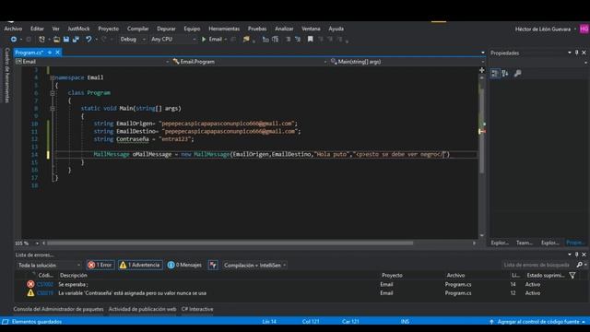Collapse the namespace Email block

pos(53,77)
